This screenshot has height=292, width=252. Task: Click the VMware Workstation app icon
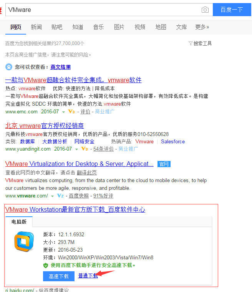point(24,242)
